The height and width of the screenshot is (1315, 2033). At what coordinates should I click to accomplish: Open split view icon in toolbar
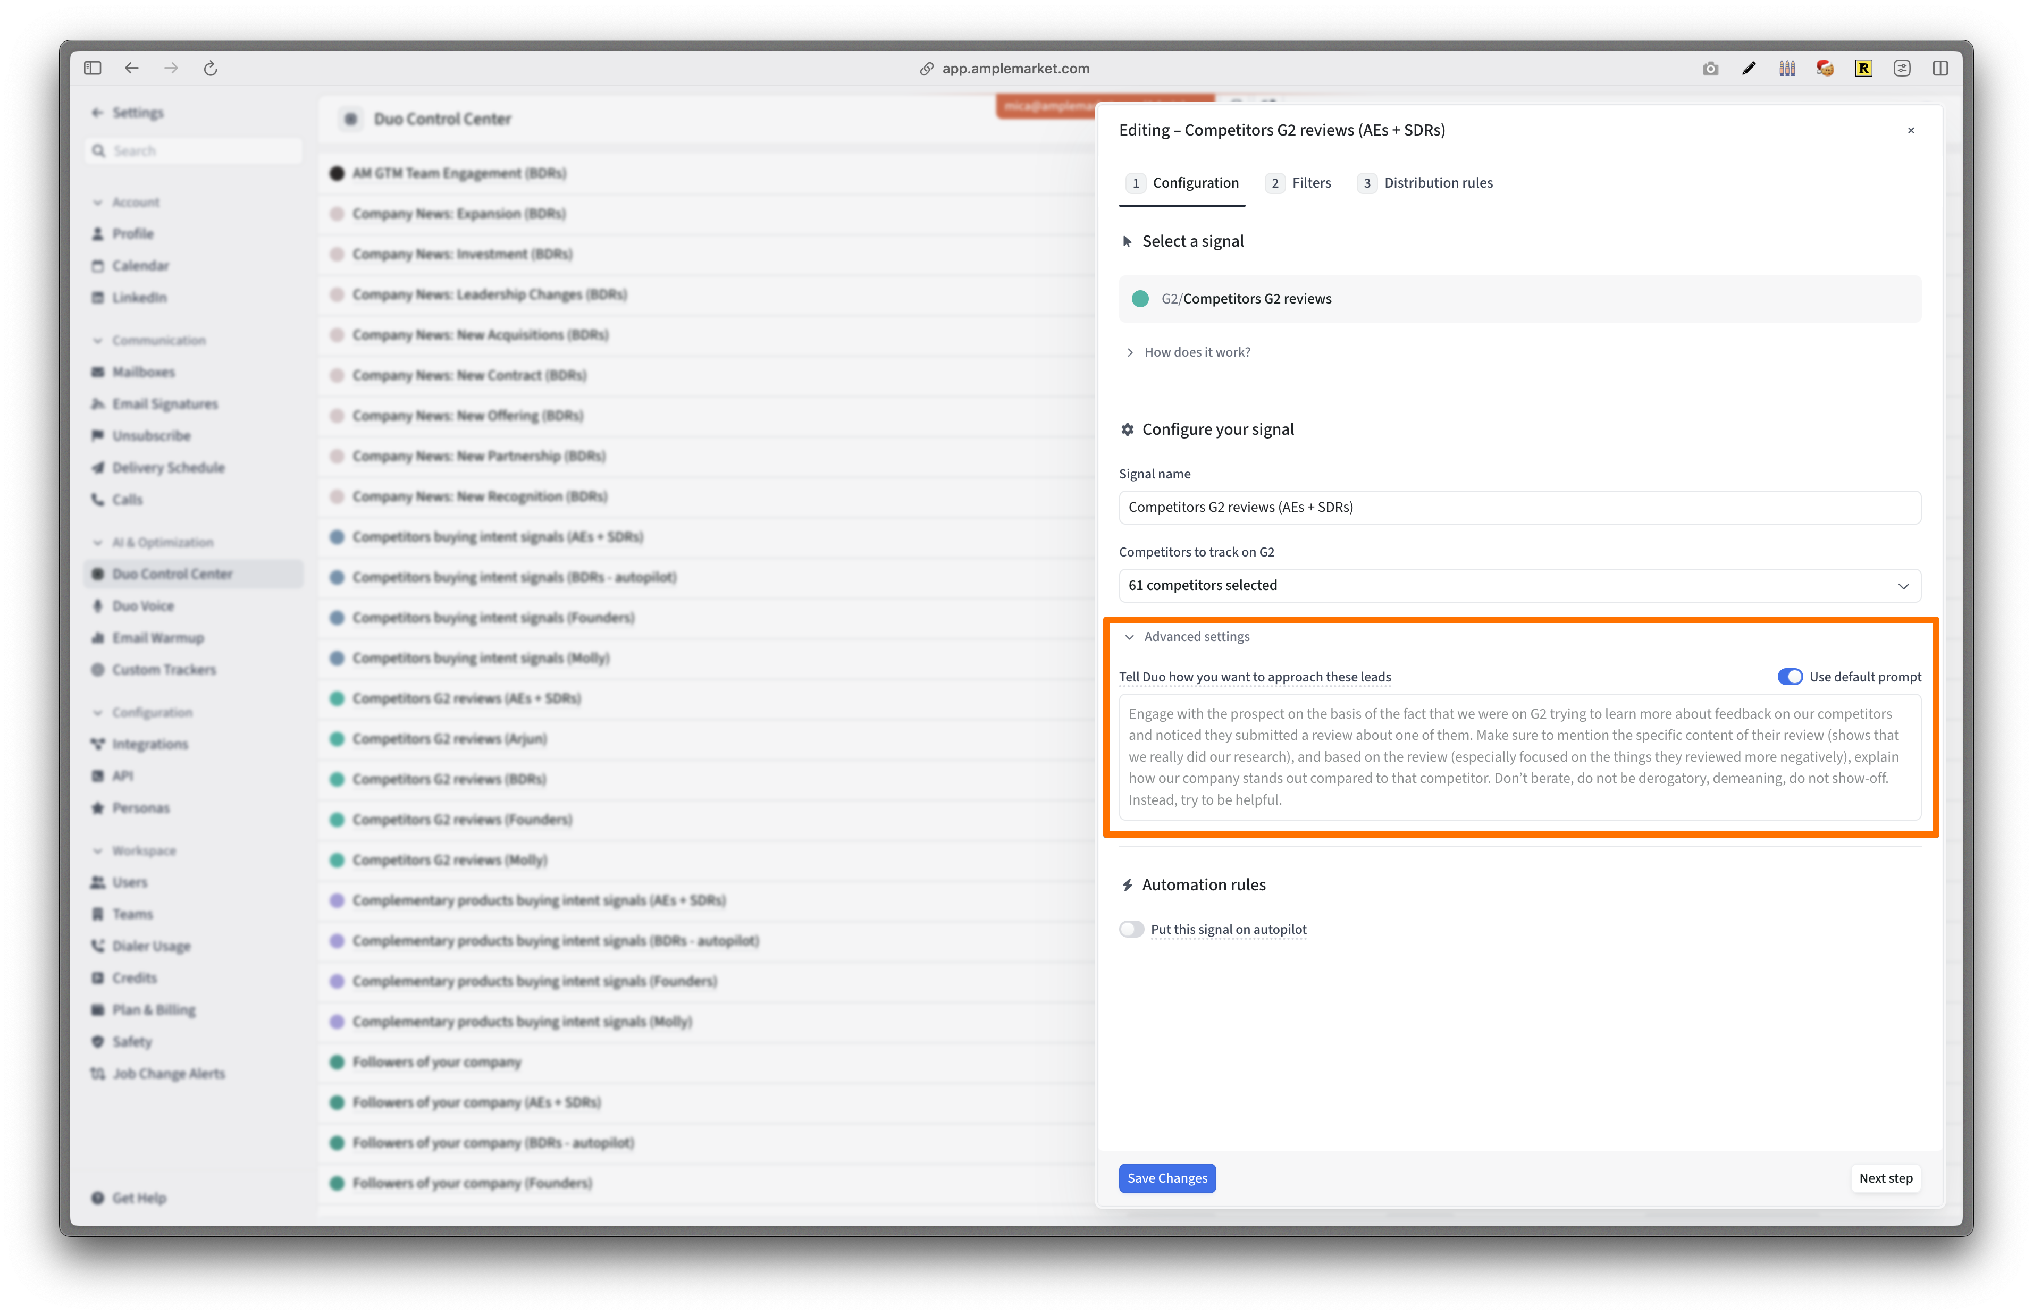click(1940, 69)
